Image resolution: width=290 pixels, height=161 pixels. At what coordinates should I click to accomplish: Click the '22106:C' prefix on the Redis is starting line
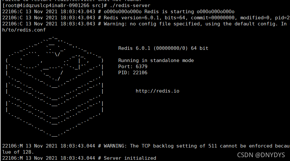click(x=12, y=12)
